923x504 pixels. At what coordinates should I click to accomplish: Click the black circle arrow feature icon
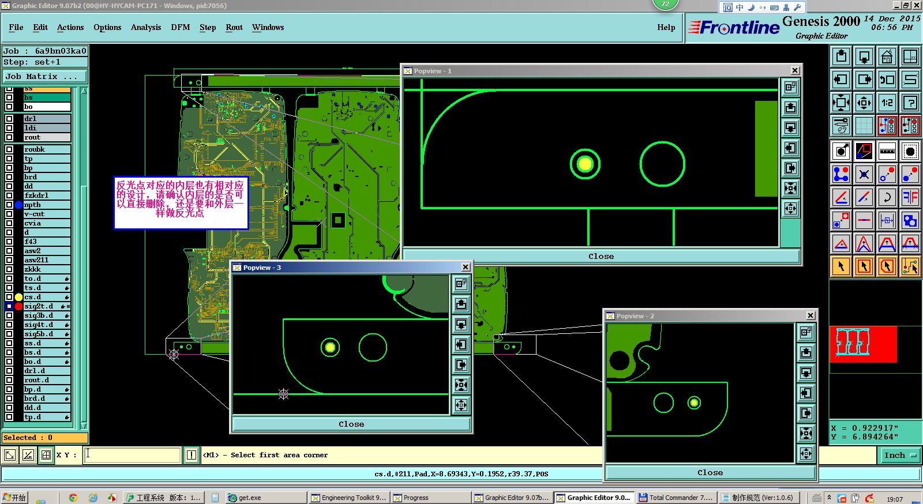tap(841, 152)
